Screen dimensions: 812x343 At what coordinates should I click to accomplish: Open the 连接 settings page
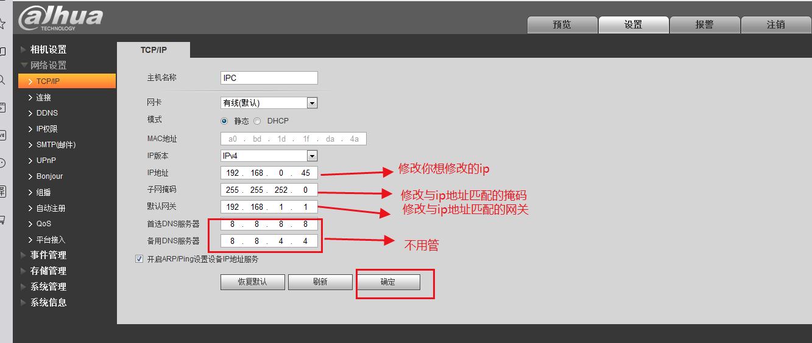coord(43,97)
